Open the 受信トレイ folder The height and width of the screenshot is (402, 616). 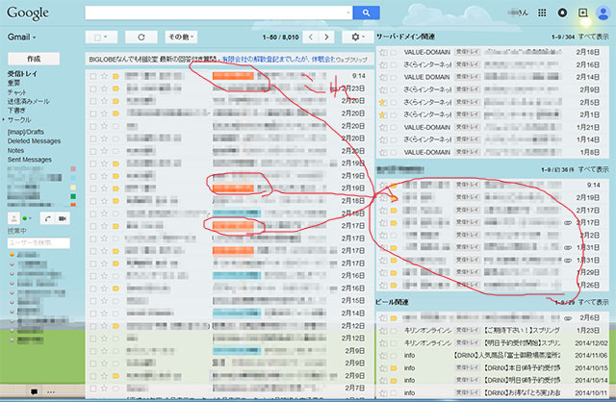pyautogui.click(x=22, y=73)
